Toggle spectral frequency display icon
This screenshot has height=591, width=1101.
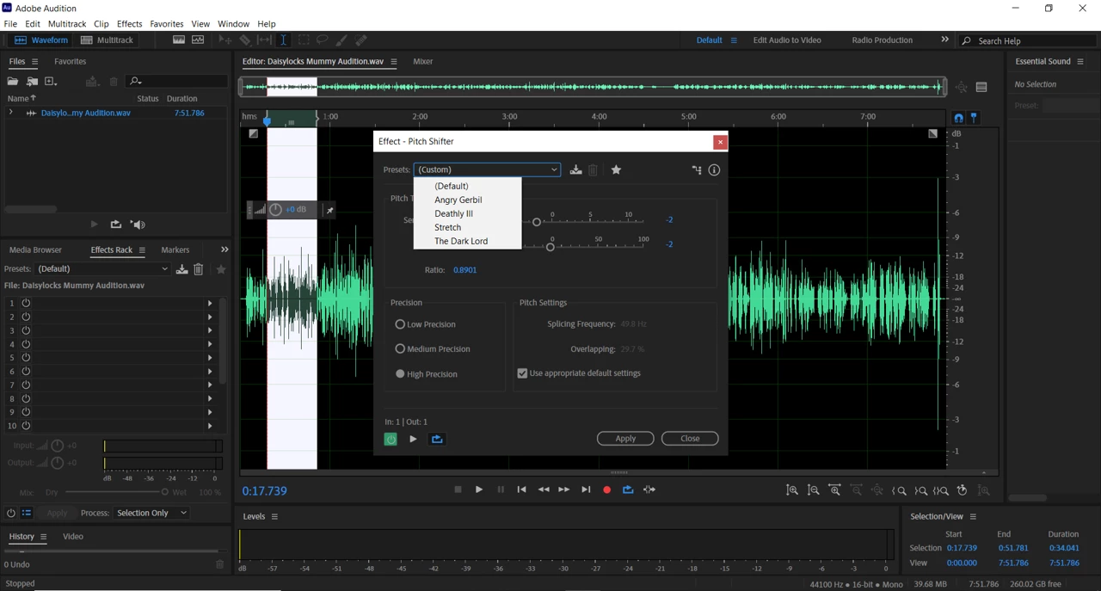click(x=178, y=40)
